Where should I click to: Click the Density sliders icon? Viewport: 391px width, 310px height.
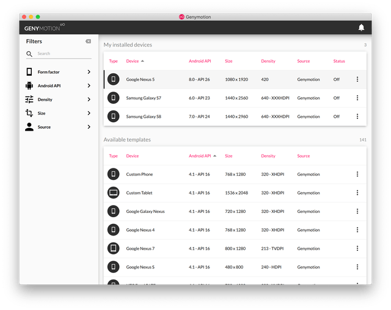29,99
